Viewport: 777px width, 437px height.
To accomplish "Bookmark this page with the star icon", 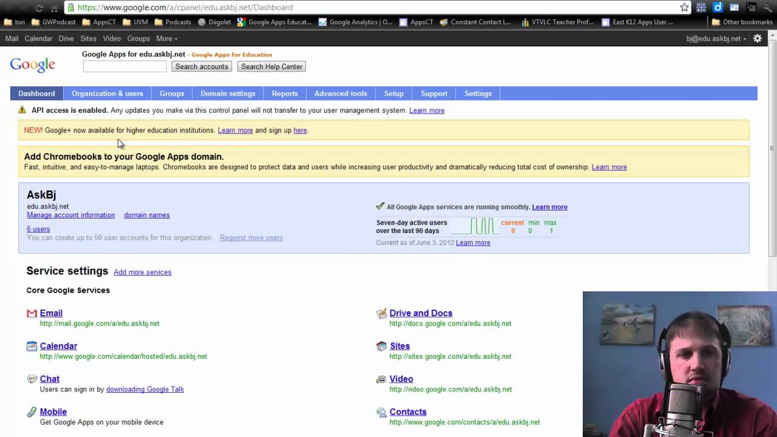I will click(x=684, y=7).
